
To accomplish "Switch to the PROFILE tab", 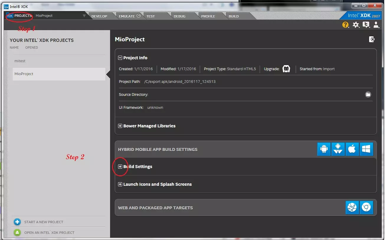I will 208,16.
